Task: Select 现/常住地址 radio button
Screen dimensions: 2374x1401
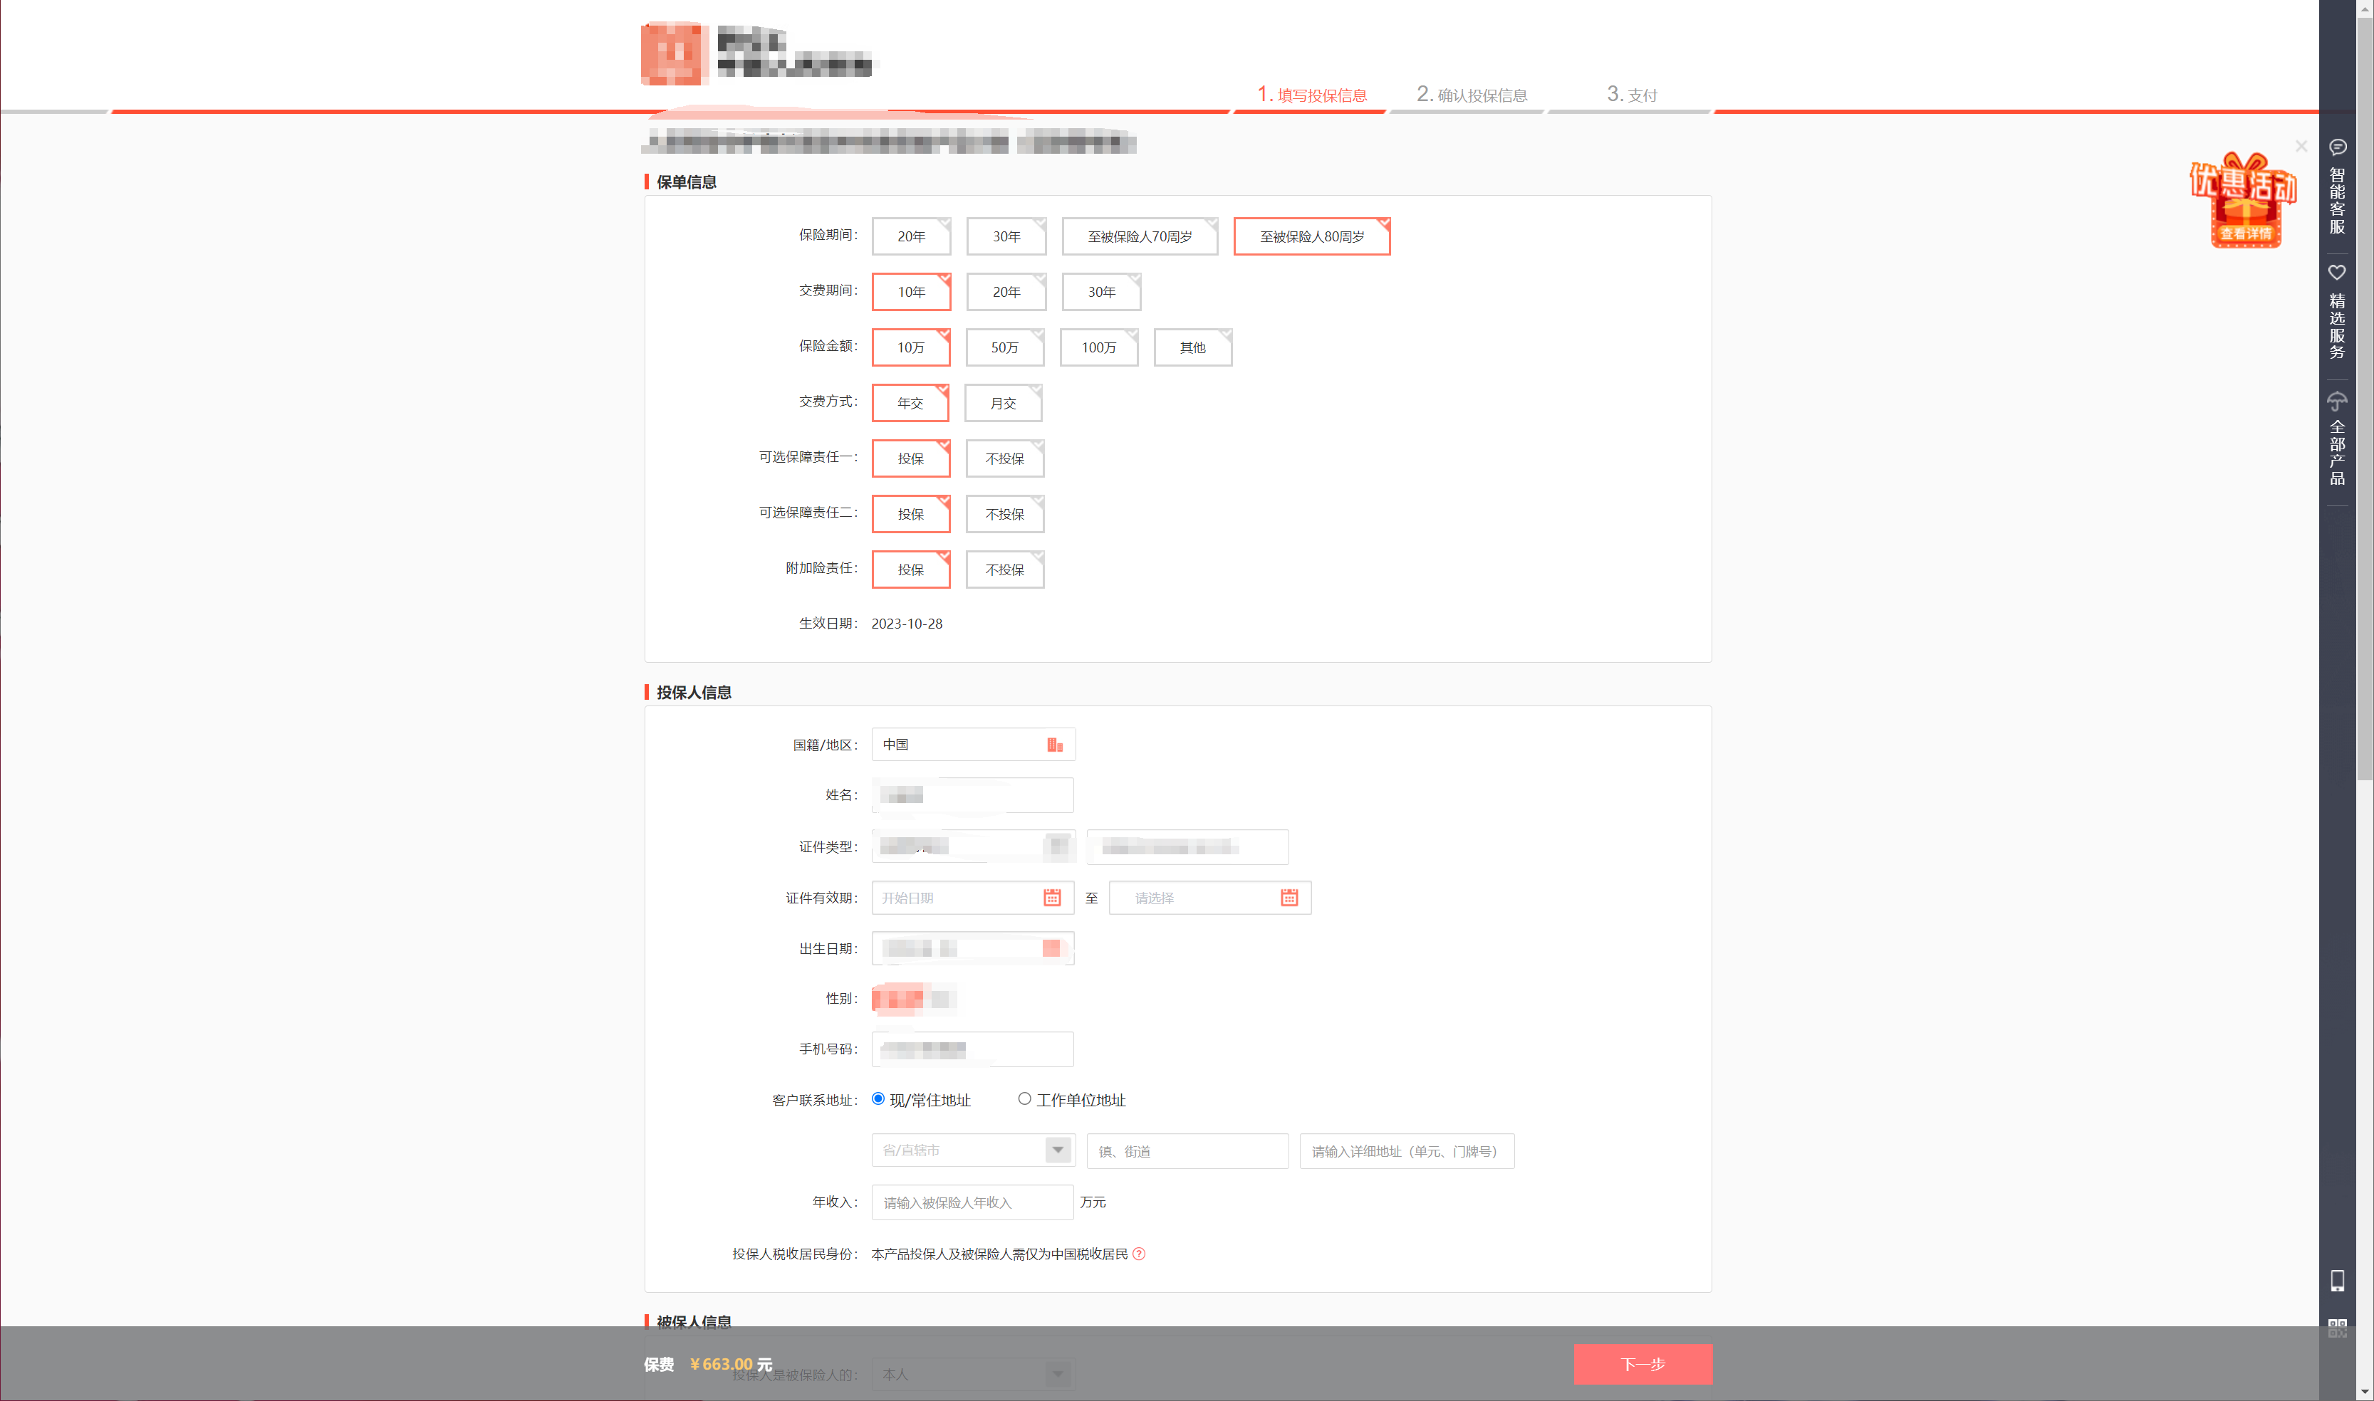Action: coord(878,1099)
